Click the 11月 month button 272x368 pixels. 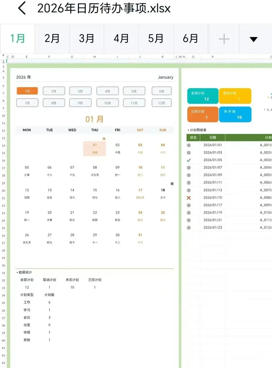coord(134,103)
